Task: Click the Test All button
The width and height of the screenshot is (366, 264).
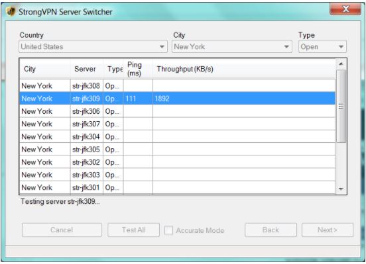Action: click(134, 230)
